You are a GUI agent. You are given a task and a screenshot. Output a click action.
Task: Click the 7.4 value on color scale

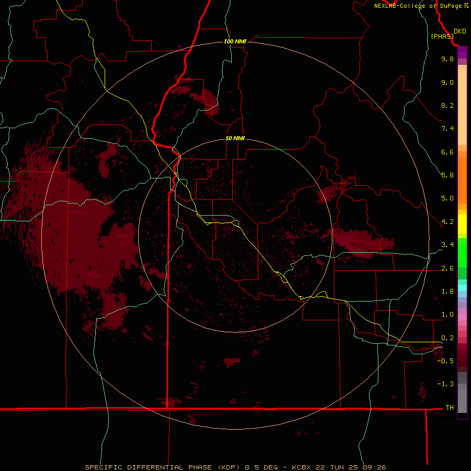tap(447, 129)
